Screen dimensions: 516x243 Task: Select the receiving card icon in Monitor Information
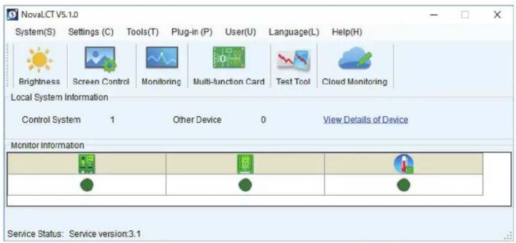[x=245, y=164]
